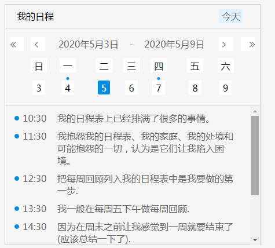275x248 pixels.
Task: Open the 13:30 weekly review entry
Action: tap(102, 209)
